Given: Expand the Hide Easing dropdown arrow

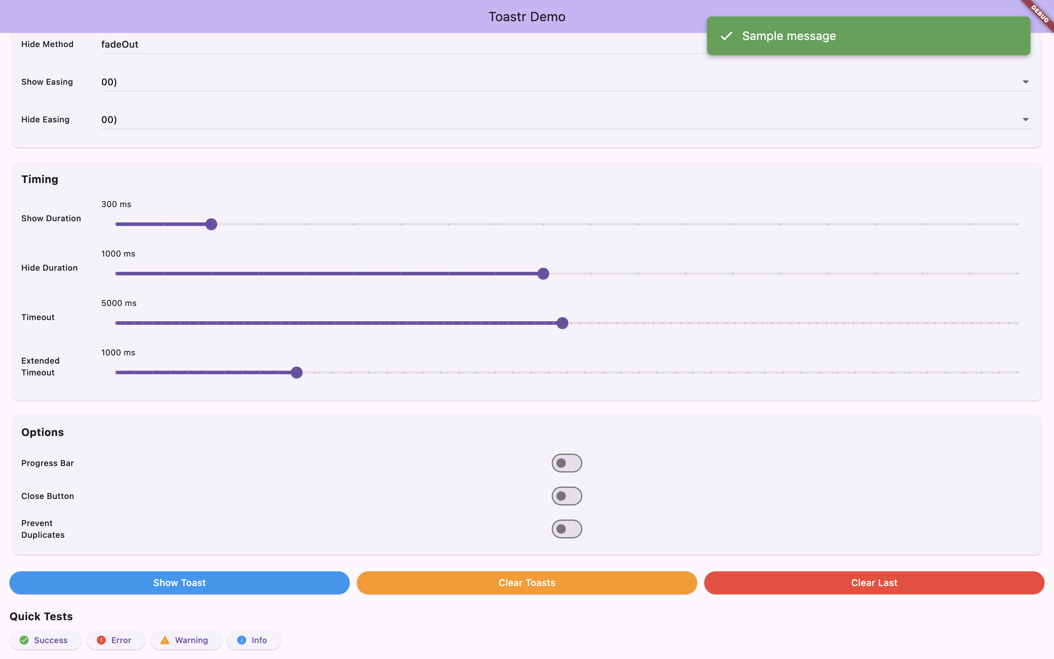Looking at the screenshot, I should coord(1025,119).
